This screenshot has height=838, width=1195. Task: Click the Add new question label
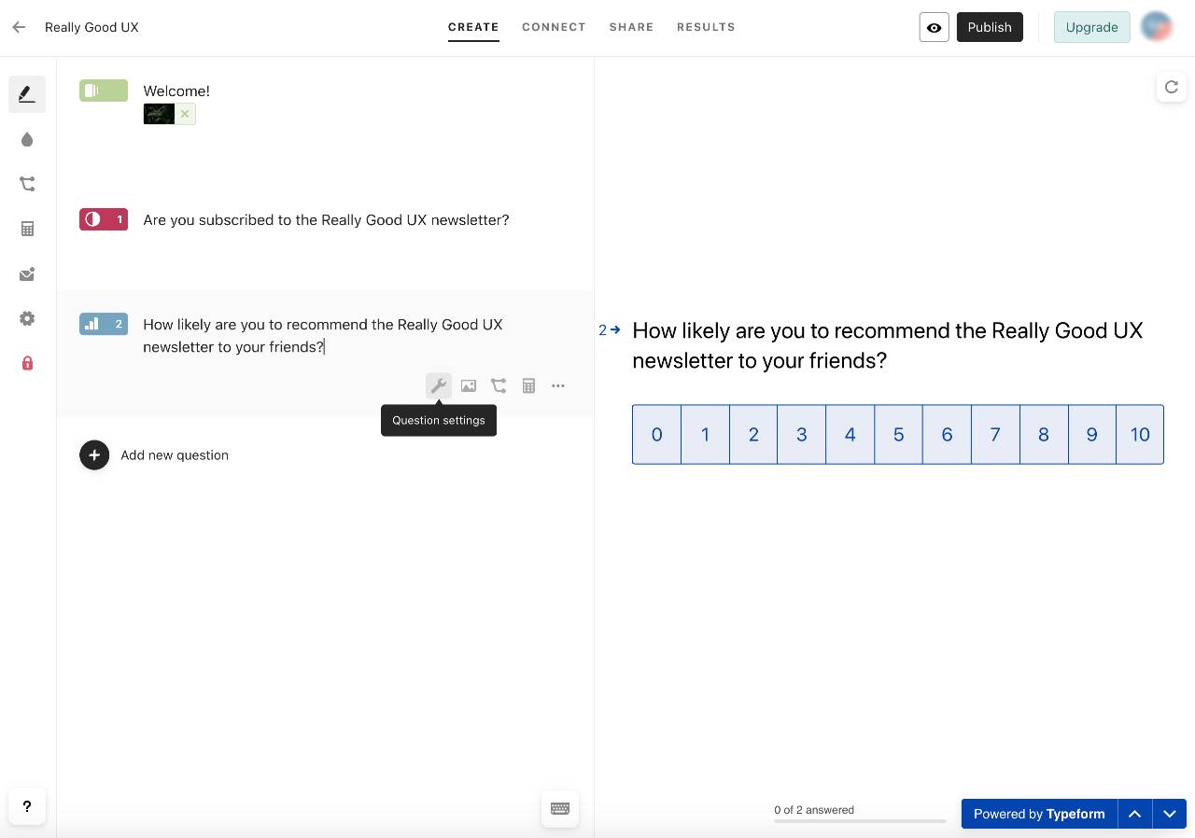point(175,455)
